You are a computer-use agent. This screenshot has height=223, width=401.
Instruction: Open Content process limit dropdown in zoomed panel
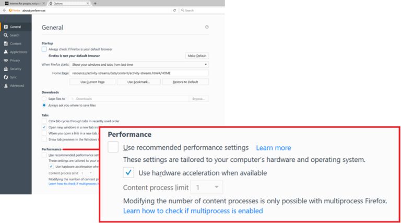(x=206, y=187)
